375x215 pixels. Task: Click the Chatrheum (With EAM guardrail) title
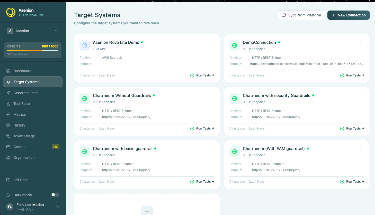coord(274,149)
